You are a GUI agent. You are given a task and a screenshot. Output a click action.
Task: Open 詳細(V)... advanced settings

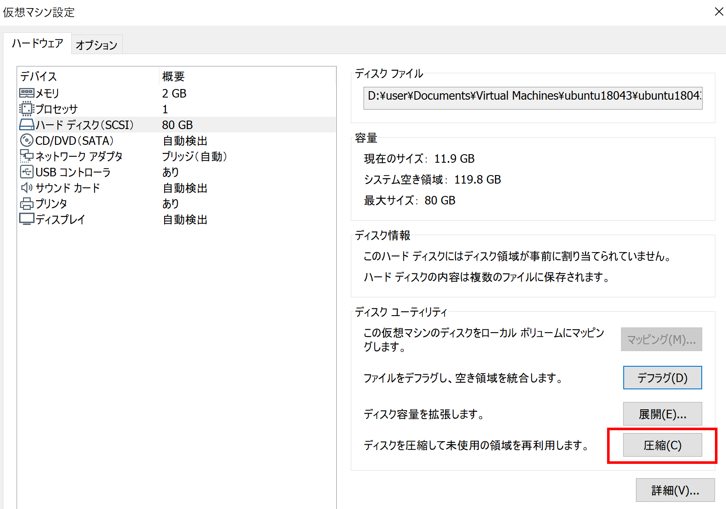click(675, 490)
